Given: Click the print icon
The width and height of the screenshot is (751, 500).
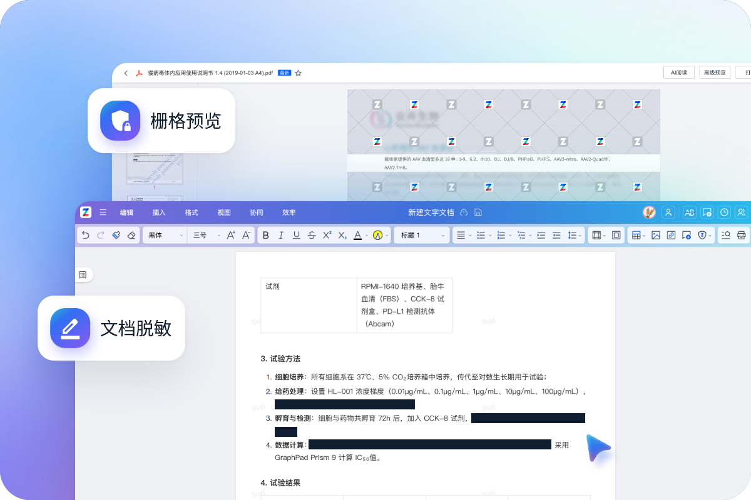Looking at the screenshot, I should coord(742,235).
